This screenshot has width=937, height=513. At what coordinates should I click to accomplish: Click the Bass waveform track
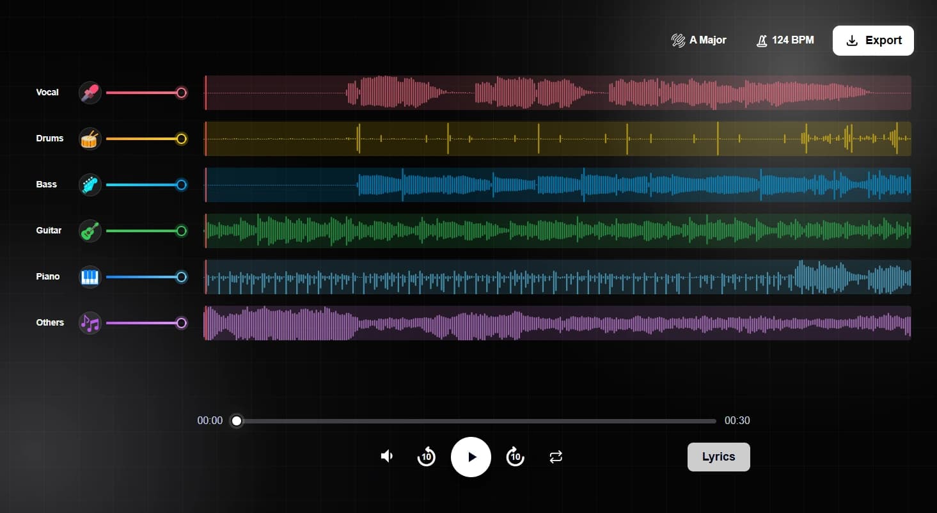click(x=558, y=185)
